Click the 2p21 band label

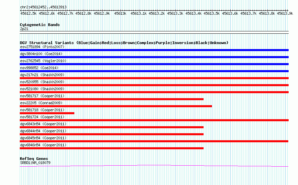24,29
